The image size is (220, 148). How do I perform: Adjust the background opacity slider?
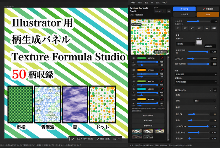coord(198,52)
